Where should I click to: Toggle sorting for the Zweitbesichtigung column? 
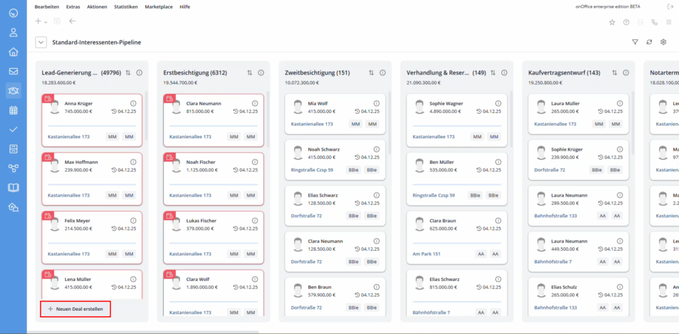(371, 73)
